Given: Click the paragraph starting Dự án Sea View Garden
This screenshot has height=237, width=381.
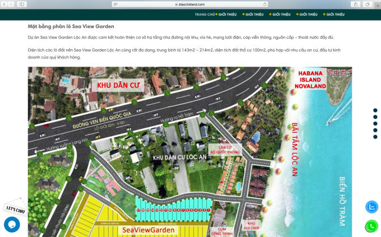Looking at the screenshot, I should [x=181, y=38].
